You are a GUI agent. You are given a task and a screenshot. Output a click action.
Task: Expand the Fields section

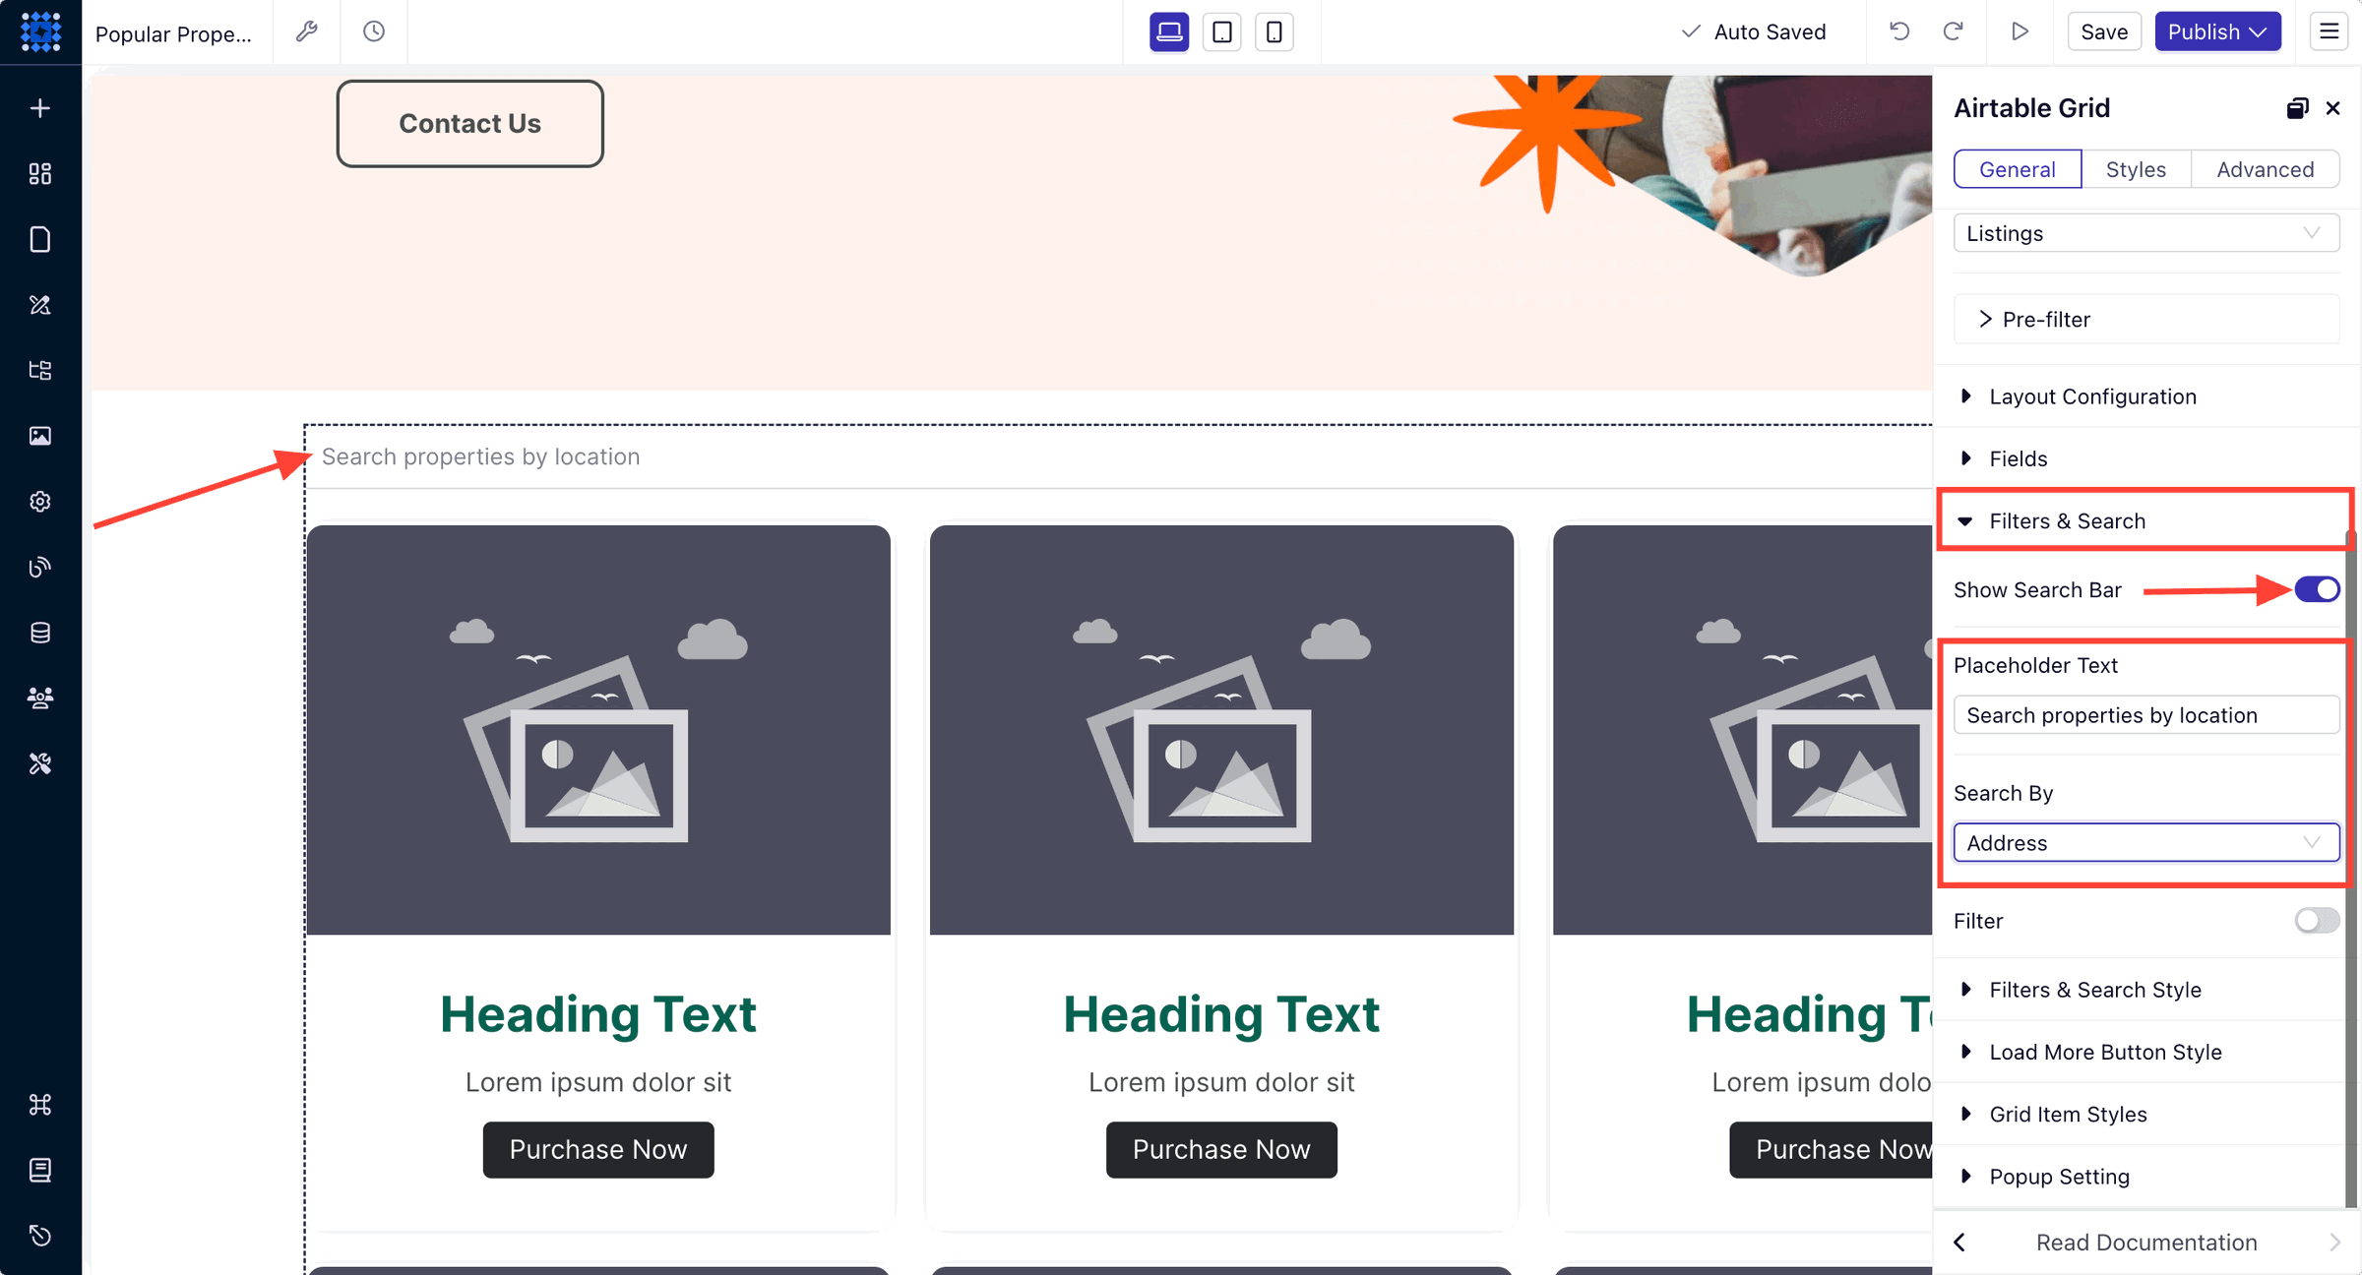tap(2019, 456)
